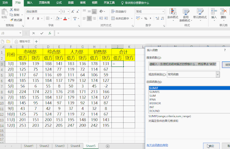Align text right
Viewport: 230px width, 149px height.
coord(94,18)
